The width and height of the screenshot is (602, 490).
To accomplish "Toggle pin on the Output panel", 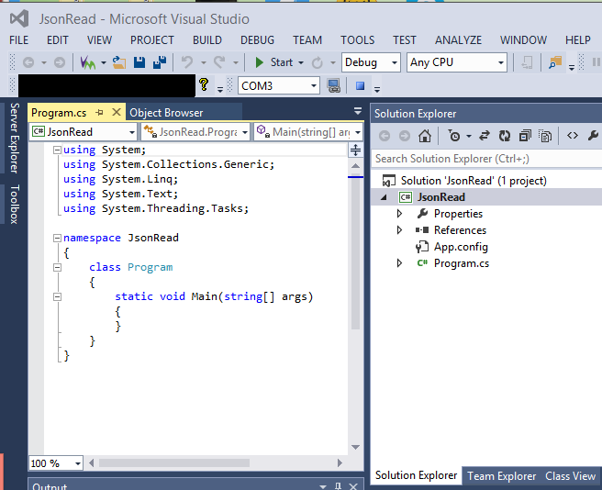I will [338, 486].
